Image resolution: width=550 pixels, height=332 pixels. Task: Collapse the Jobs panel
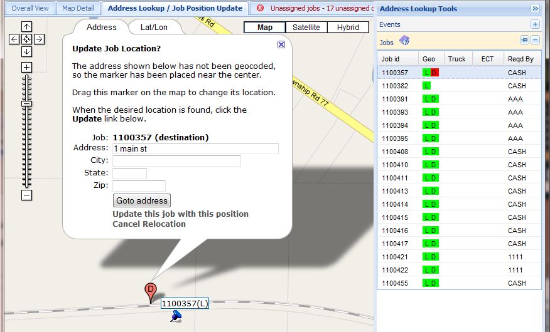pos(536,40)
